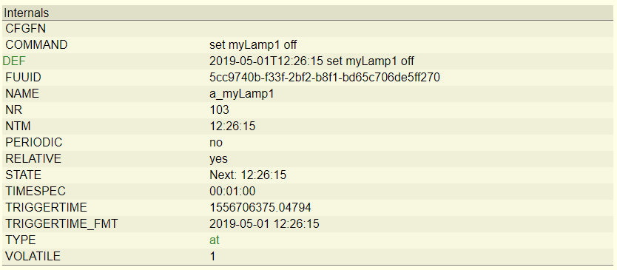Click the TRIGGERTIME_FMT date value
Screen dimensions: 617x270
pyautogui.click(x=264, y=224)
